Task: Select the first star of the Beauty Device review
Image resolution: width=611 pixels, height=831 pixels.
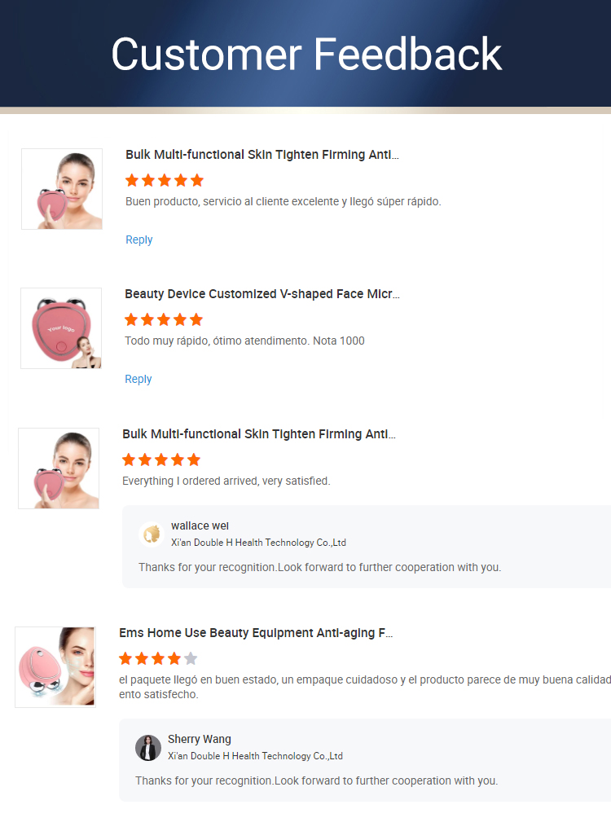Action: tap(130, 319)
